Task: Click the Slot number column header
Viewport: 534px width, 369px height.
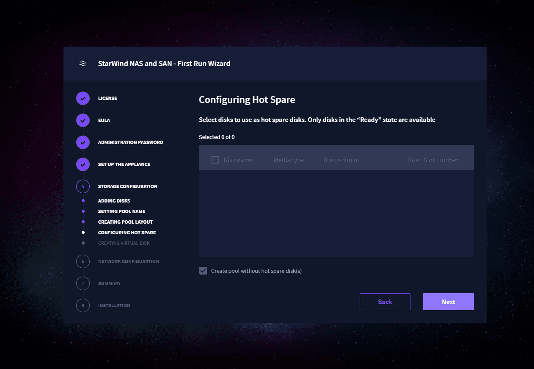Action: point(441,160)
